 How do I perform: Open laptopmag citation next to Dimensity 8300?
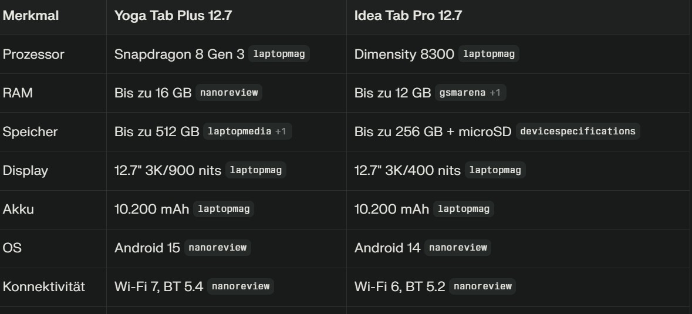point(489,54)
